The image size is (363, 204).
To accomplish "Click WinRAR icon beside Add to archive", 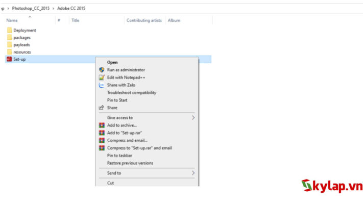I will 102,125.
